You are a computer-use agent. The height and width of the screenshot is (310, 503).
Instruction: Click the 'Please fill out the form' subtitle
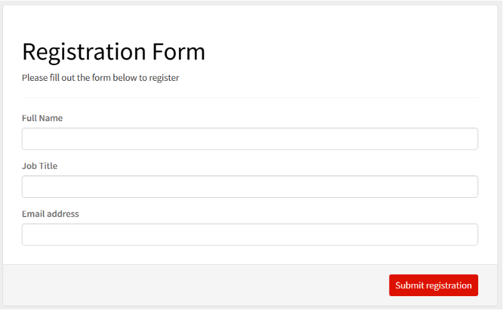click(100, 78)
